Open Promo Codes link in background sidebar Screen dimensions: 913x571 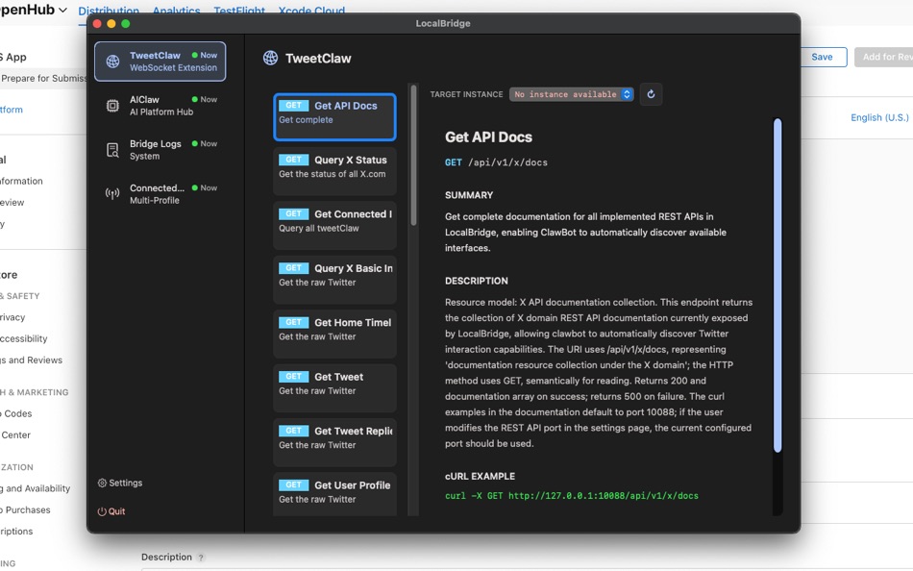point(16,413)
